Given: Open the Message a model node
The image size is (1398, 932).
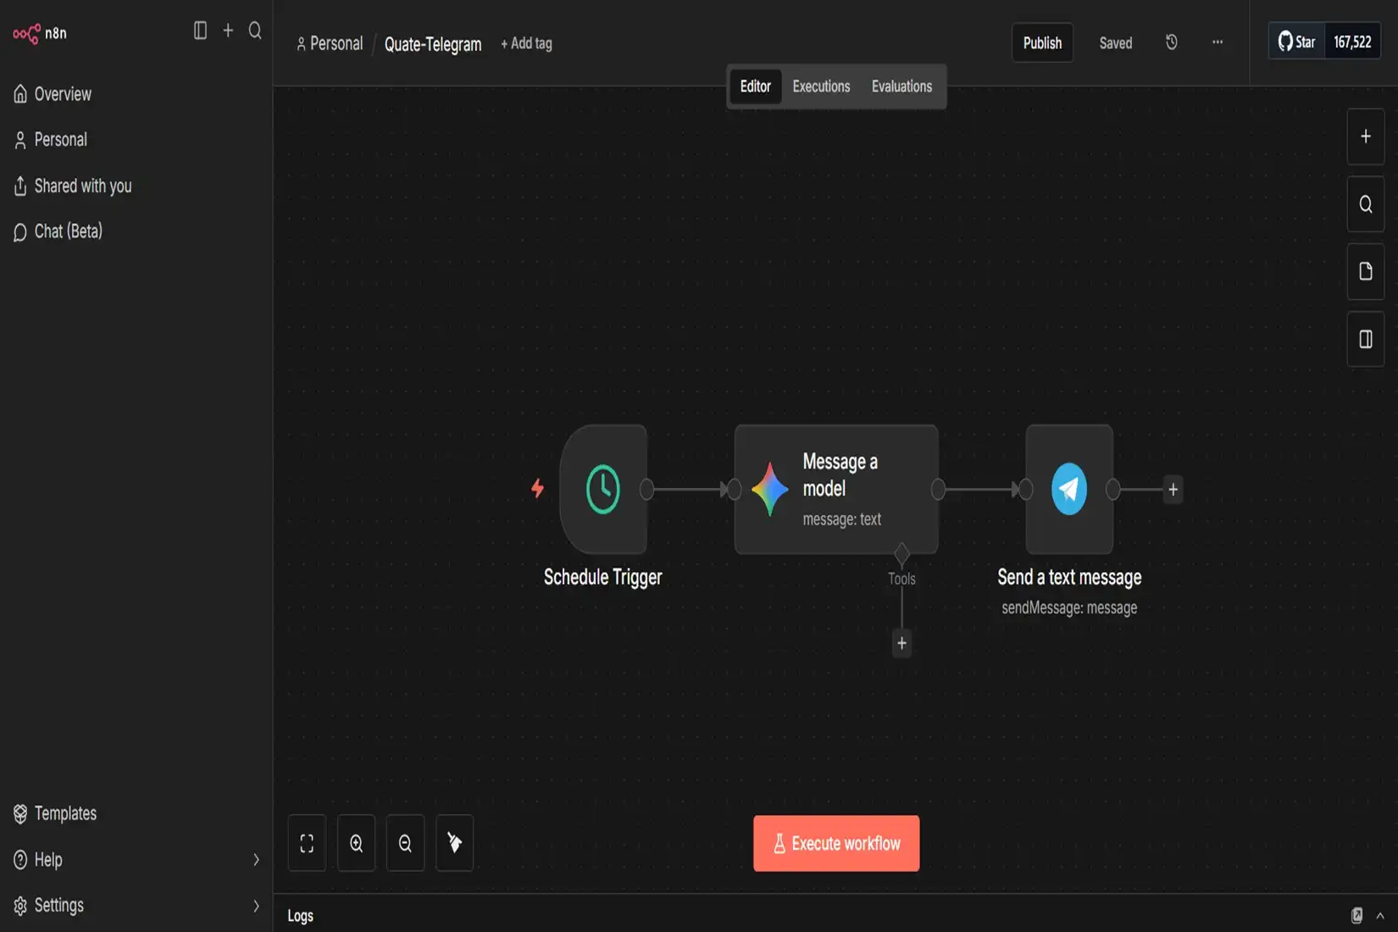Looking at the screenshot, I should tap(835, 489).
